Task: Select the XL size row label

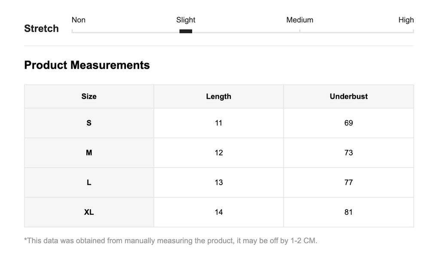Action: point(89,212)
